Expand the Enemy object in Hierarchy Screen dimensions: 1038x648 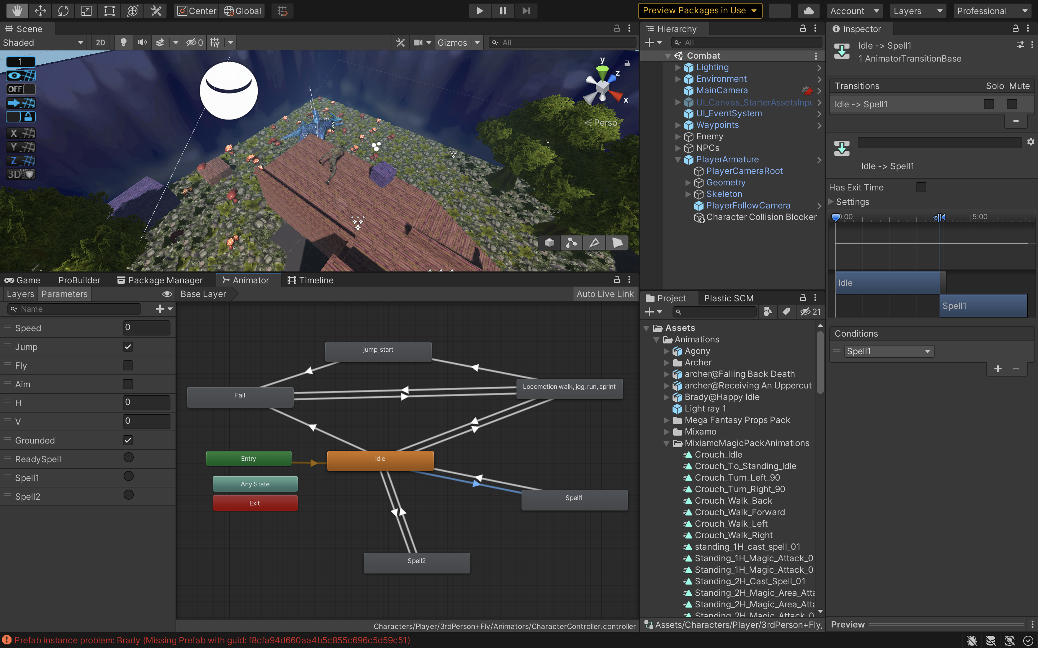[678, 137]
